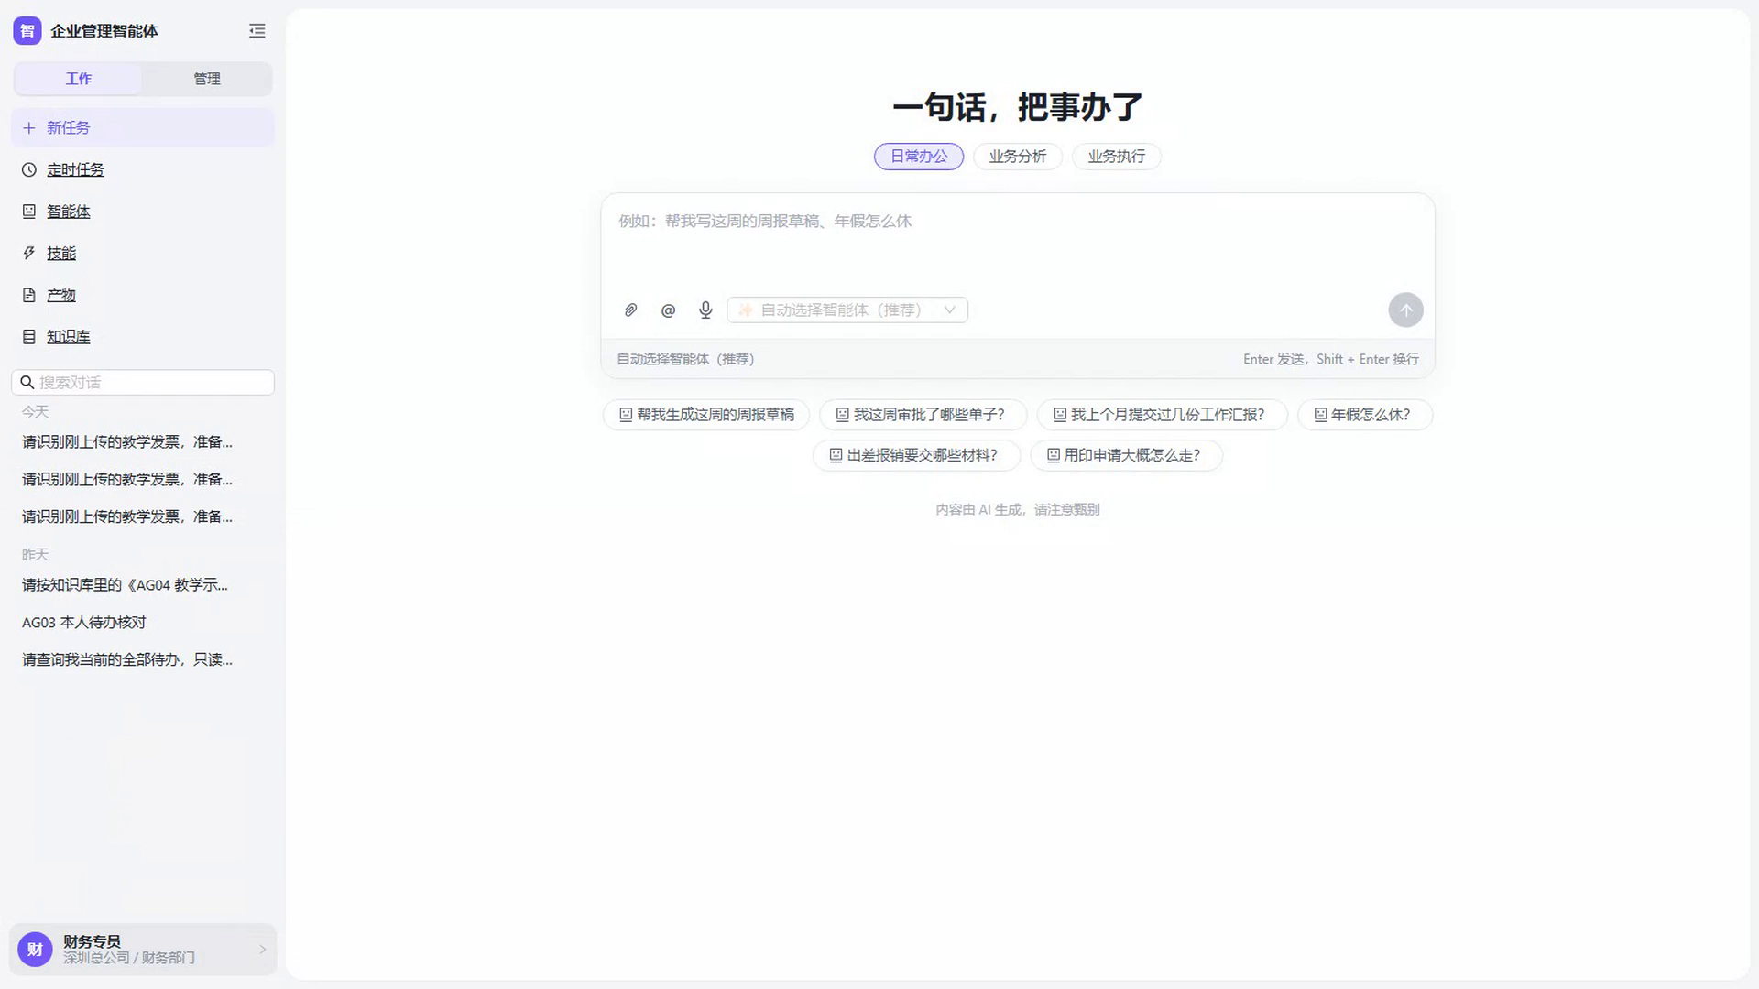Viewport: 1759px width, 989px height.
Task: Mention someone with the @ icon
Action: [668, 310]
